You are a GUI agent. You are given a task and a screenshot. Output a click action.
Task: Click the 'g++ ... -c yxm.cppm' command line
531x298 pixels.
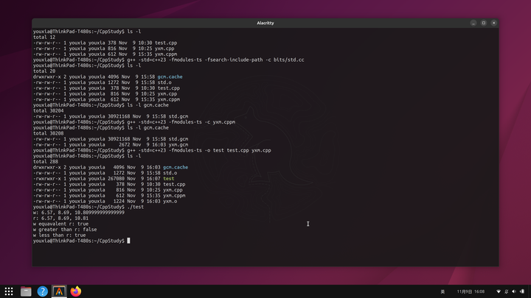point(181,122)
